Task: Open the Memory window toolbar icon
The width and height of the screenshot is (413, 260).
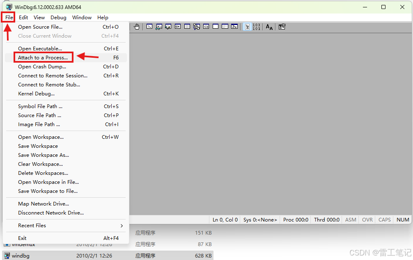Action: point(187,27)
